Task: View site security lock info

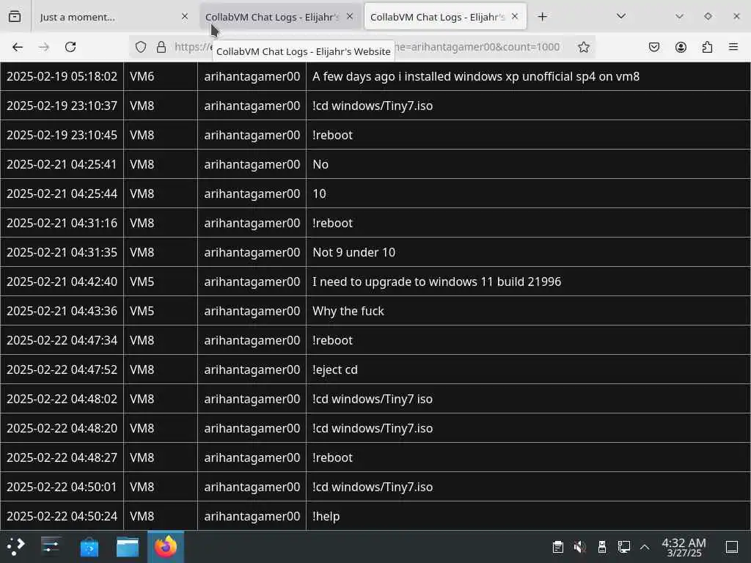Action: (x=161, y=47)
